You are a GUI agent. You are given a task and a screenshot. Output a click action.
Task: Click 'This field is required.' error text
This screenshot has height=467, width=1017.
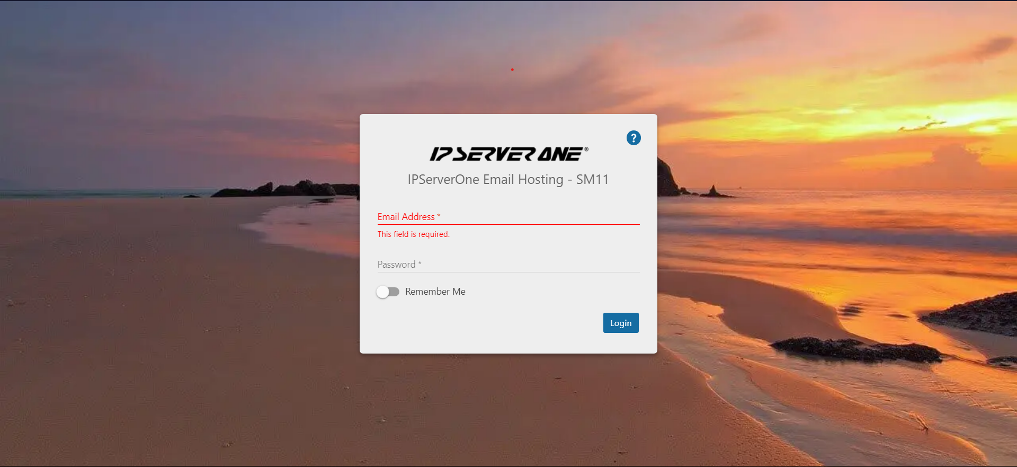(414, 234)
